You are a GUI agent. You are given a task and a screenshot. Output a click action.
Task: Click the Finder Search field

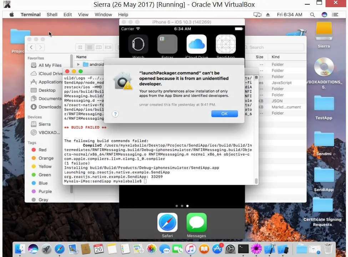pos(274,47)
